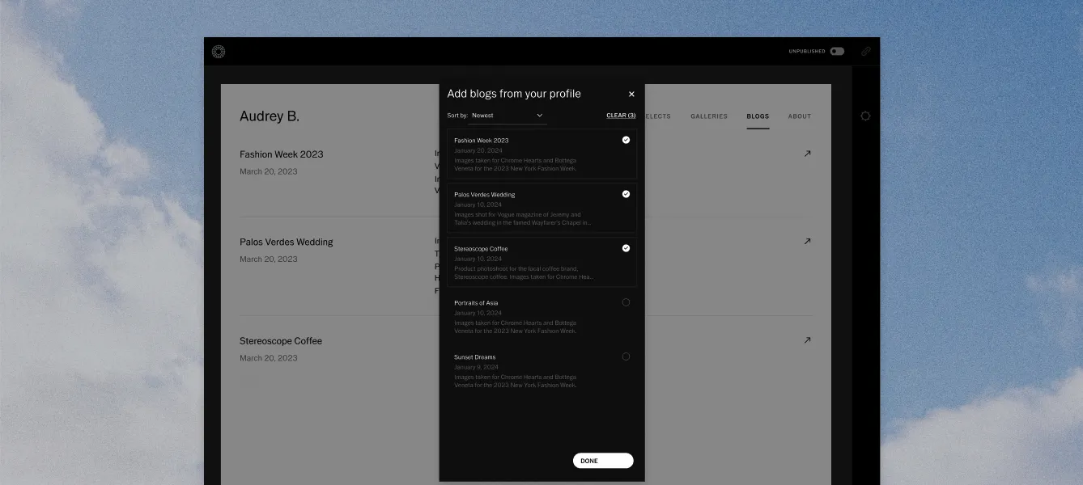This screenshot has height=485, width=1083.
Task: Click the link icon in the top bar
Action: click(x=866, y=51)
